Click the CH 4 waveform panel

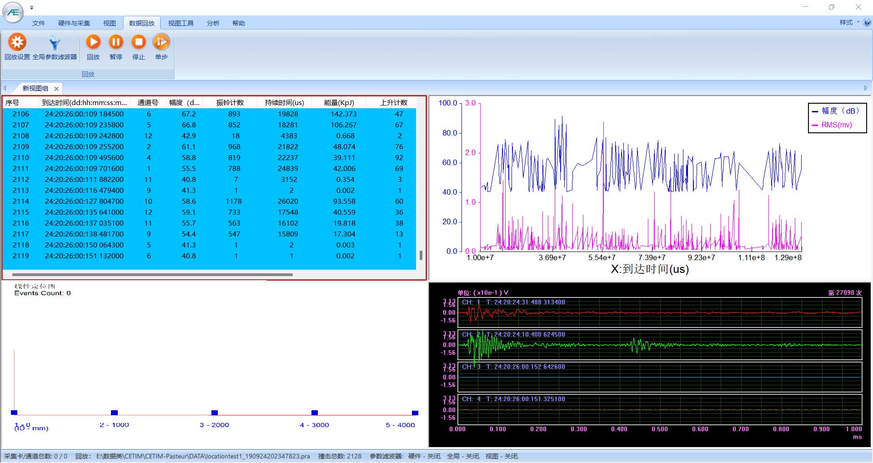pos(660,409)
